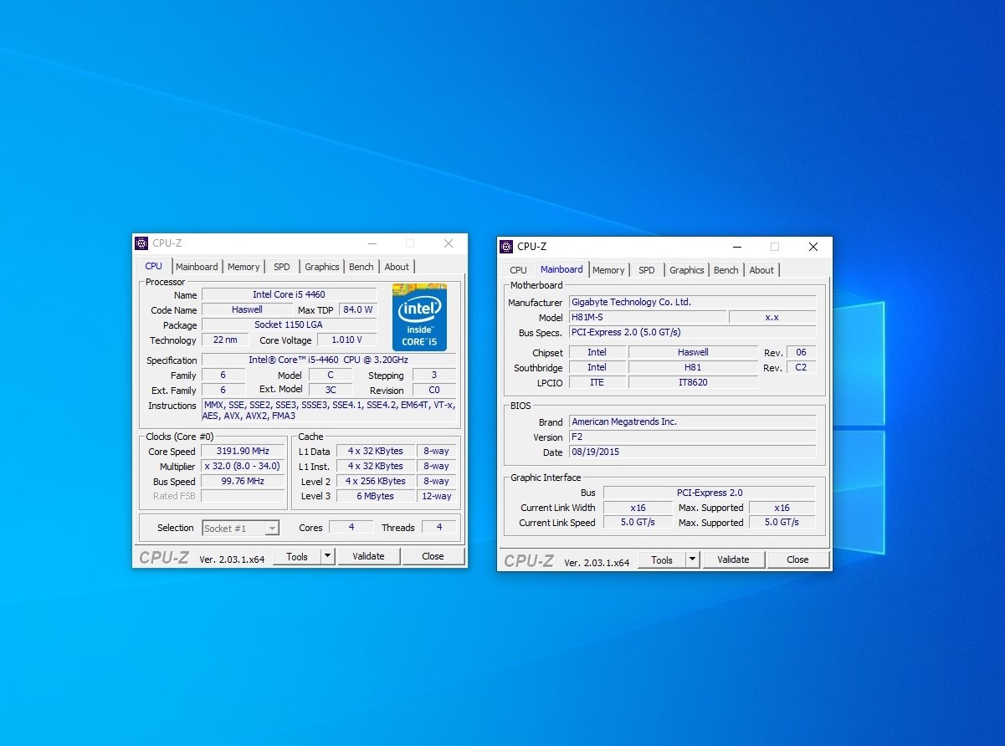Image resolution: width=1005 pixels, height=746 pixels.
Task: Click the Core Speed value 3191.90 MHz
Action: click(243, 451)
